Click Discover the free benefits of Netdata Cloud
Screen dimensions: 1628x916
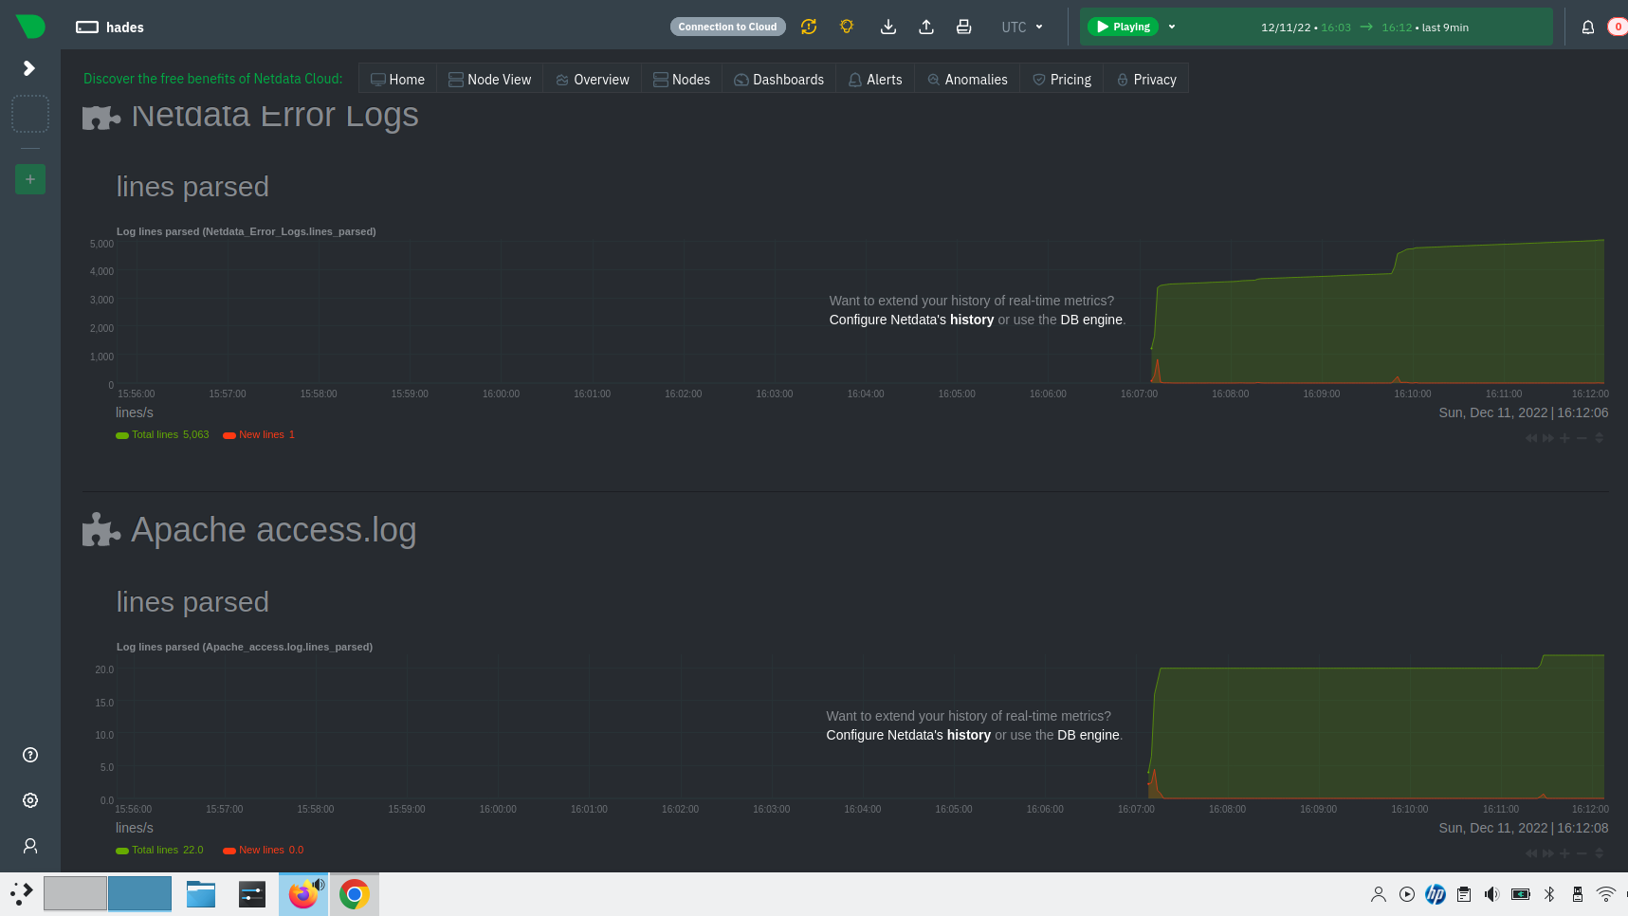(212, 79)
